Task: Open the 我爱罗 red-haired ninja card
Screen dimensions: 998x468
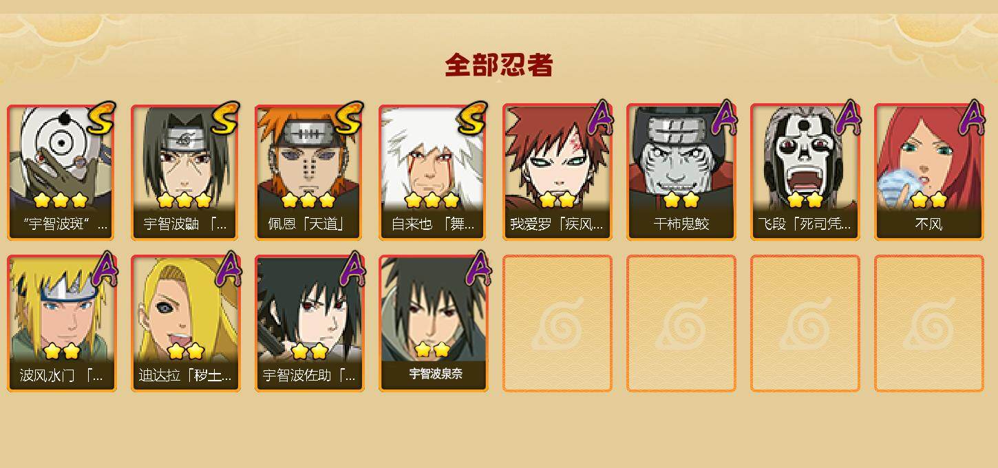Action: (558, 172)
